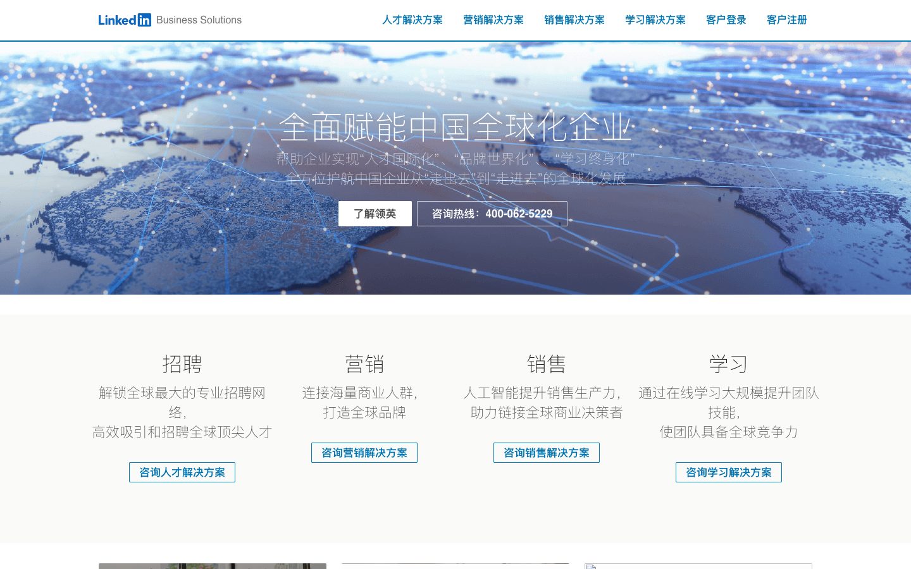Click the 了解领英 button

tap(375, 214)
